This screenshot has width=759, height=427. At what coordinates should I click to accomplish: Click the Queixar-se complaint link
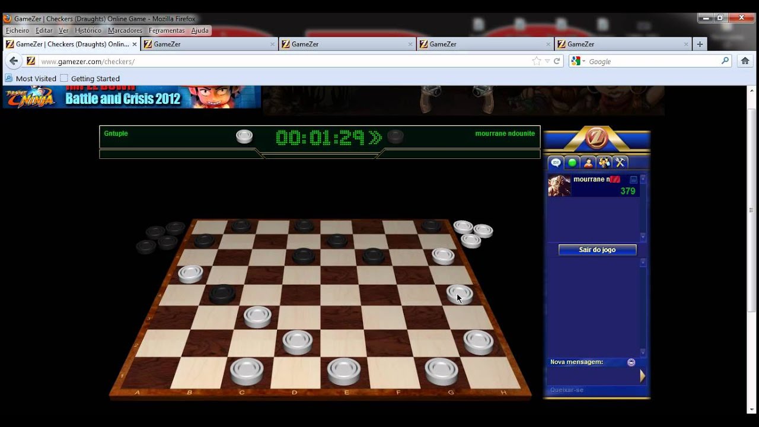tap(566, 390)
